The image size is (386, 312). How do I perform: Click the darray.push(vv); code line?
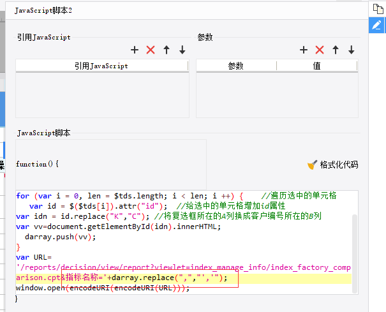(x=60, y=237)
